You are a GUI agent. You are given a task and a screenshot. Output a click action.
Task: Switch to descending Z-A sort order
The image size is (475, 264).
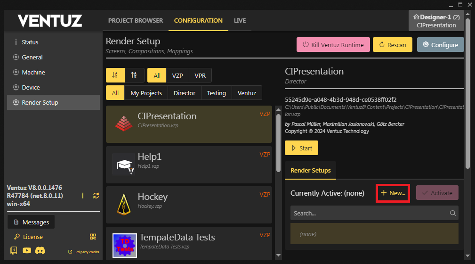click(134, 75)
